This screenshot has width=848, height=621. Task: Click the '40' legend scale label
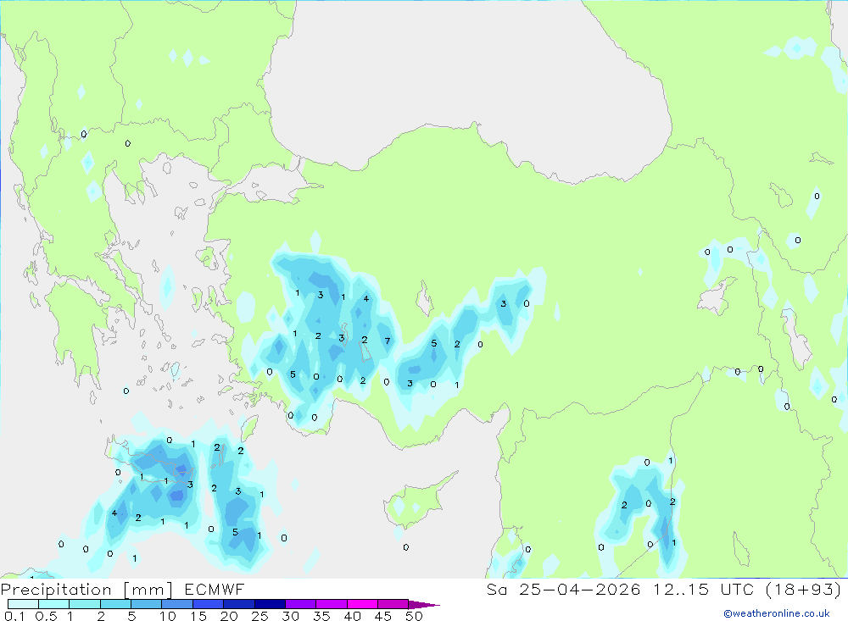click(x=353, y=616)
